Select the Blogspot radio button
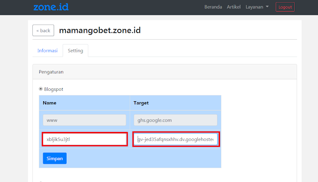 [x=41, y=89]
